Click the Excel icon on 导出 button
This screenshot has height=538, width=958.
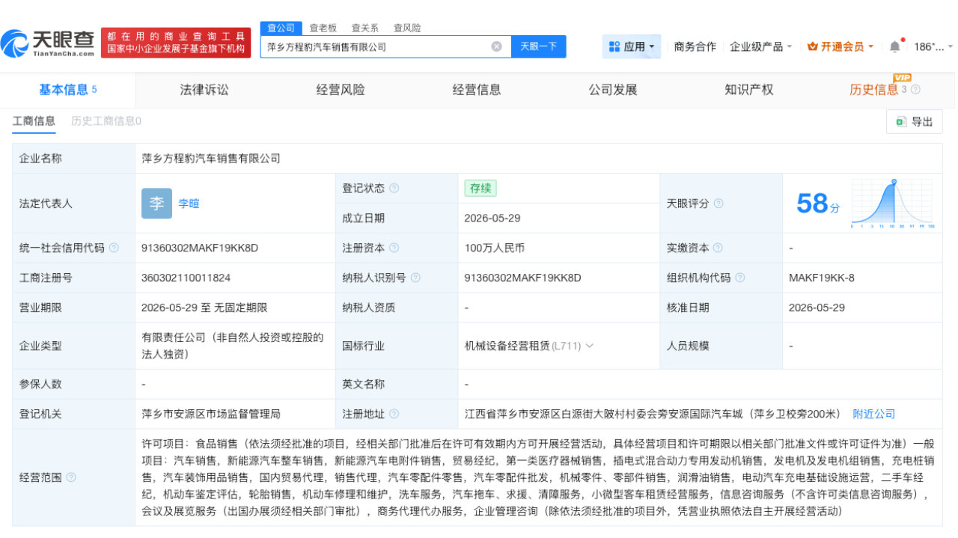(x=901, y=122)
